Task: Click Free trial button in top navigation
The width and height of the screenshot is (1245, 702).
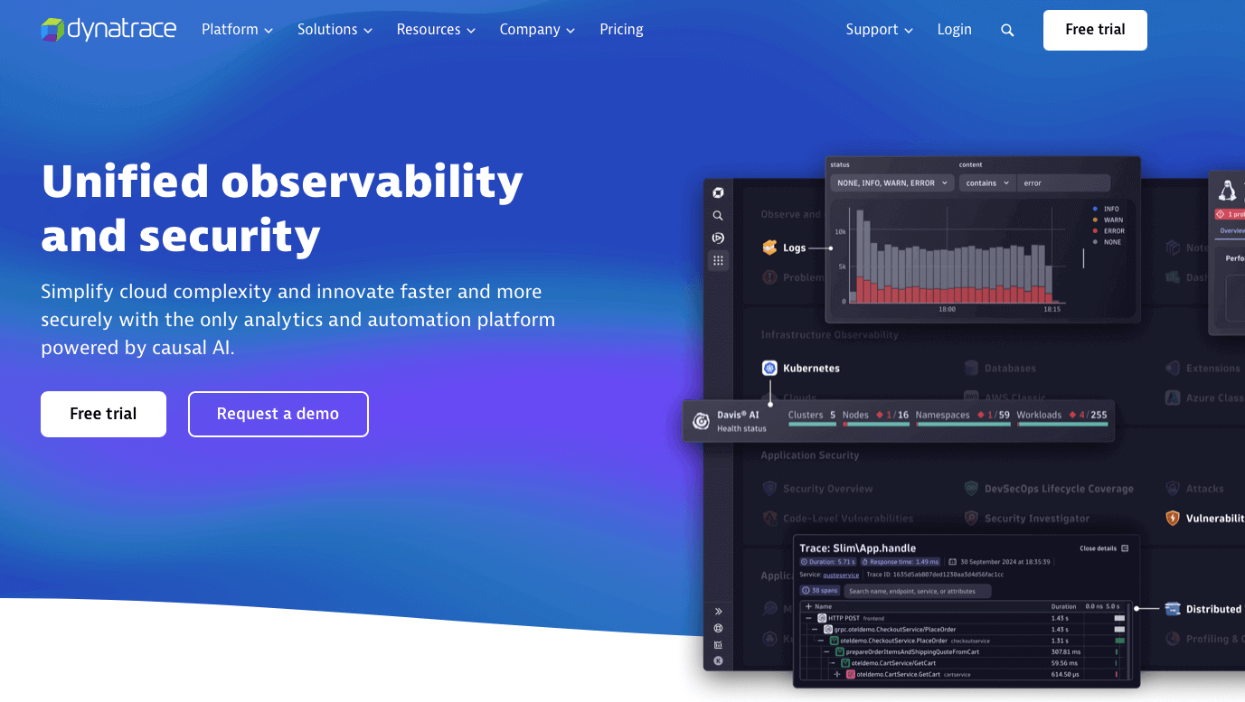Action: coord(1095,30)
